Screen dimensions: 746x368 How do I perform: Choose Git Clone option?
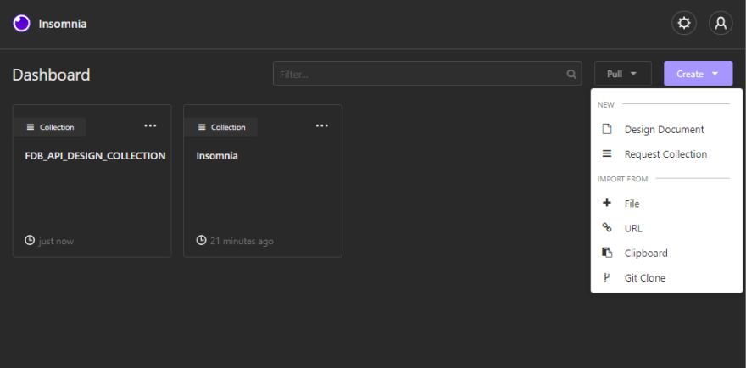pyautogui.click(x=666, y=278)
